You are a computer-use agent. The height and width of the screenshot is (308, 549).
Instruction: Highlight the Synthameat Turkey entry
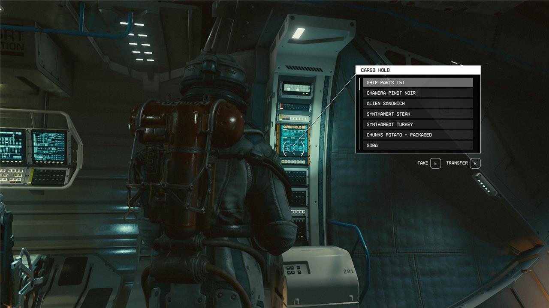[x=418, y=125]
